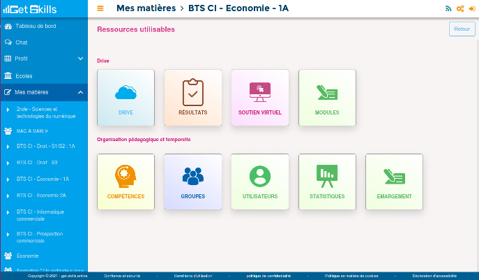Viewport: 479px width, 280px height.
Task: Open the Résultats clipboard tile
Action: [192, 98]
